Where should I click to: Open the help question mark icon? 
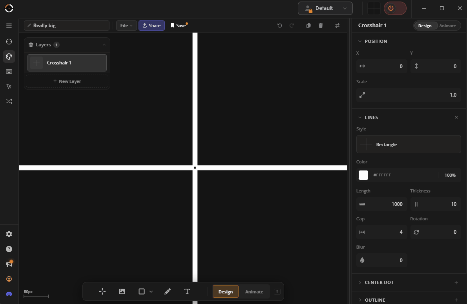(x=9, y=249)
